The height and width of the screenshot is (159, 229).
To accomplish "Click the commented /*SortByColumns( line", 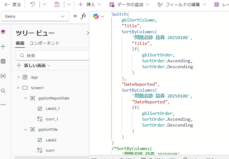I will pyautogui.click(x=132, y=149).
